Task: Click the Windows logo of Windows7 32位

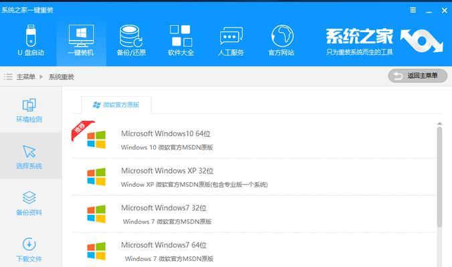Action: [96, 214]
